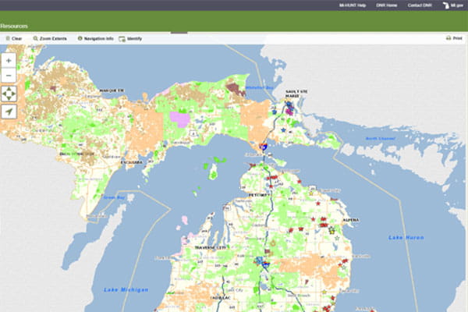Go to DNR Home
Image resolution: width=468 pixels, height=312 pixels.
387,5
